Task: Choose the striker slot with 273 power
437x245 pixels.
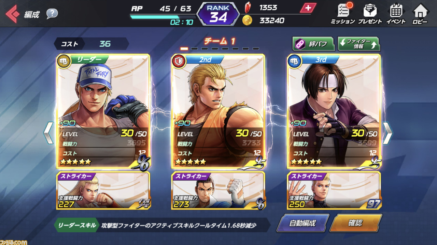Action: 218,190
